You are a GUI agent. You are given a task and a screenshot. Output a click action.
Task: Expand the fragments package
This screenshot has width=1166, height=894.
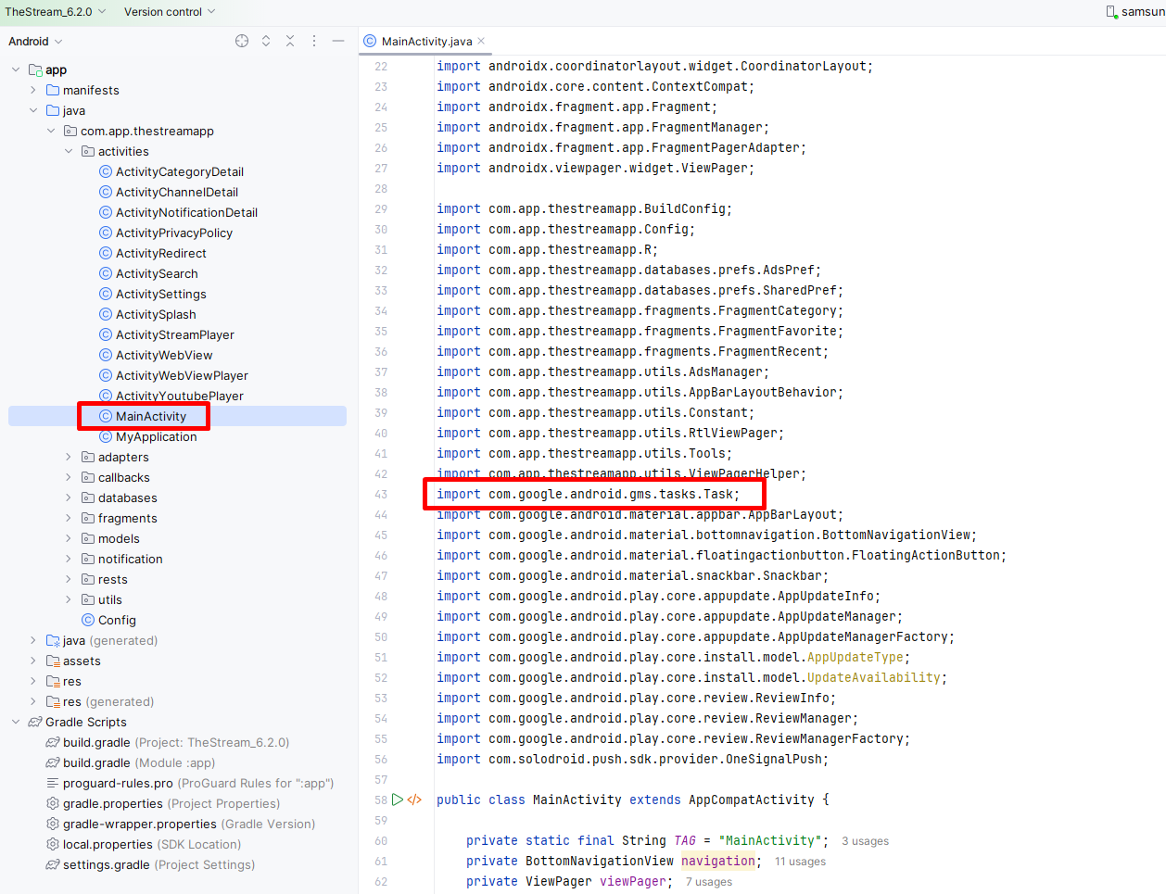(x=69, y=518)
